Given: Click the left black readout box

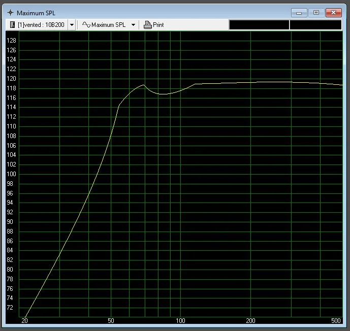Looking at the screenshot, I should [x=259, y=24].
